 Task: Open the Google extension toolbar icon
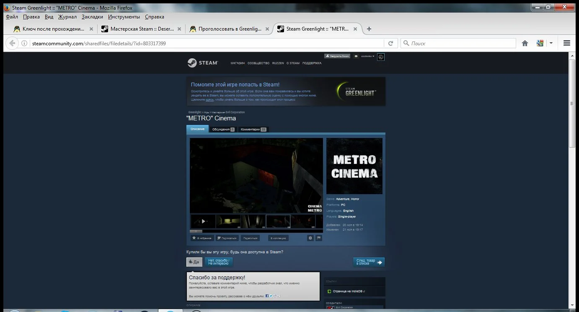click(540, 43)
